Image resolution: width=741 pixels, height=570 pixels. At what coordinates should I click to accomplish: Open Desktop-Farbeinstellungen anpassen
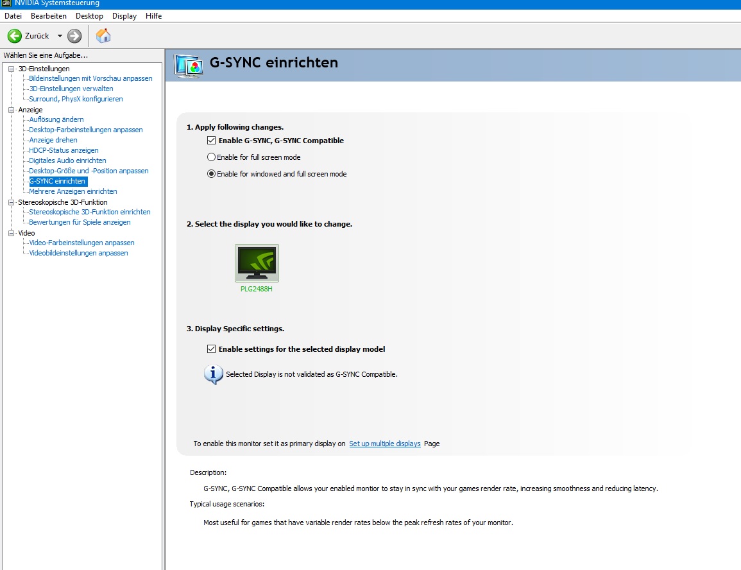point(85,130)
